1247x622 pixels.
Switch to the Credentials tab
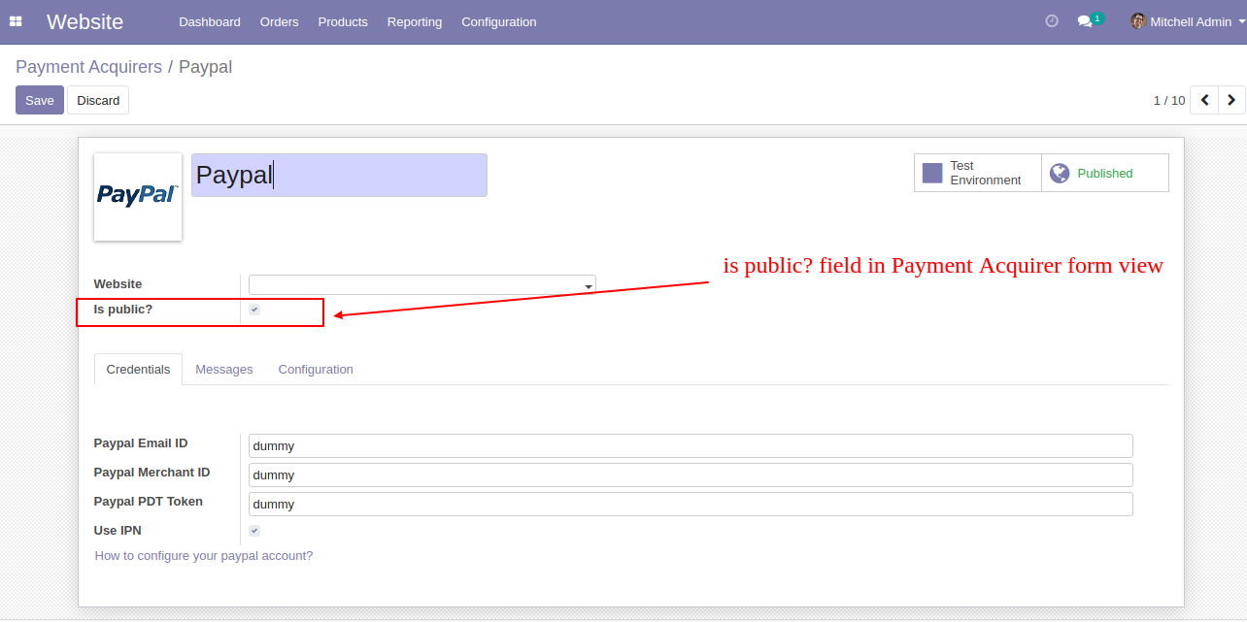pos(138,370)
